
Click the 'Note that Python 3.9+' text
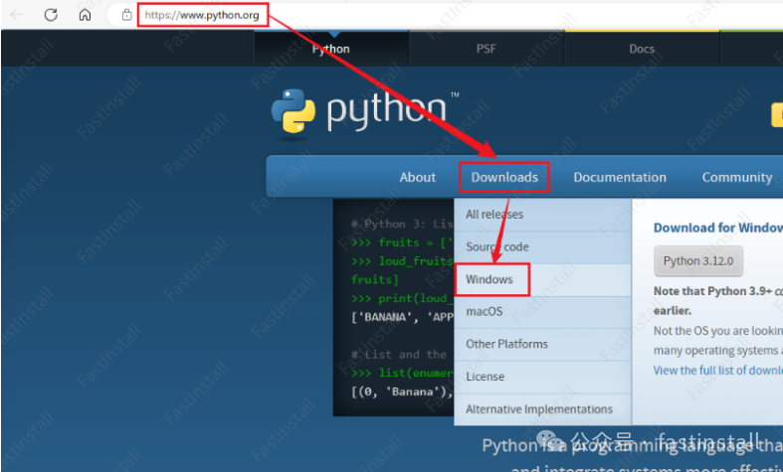pyautogui.click(x=712, y=291)
